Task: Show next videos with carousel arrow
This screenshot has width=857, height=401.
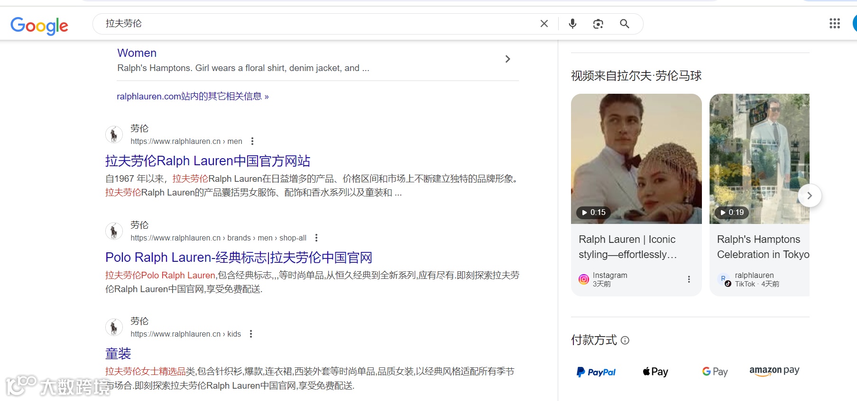Action: (x=810, y=196)
